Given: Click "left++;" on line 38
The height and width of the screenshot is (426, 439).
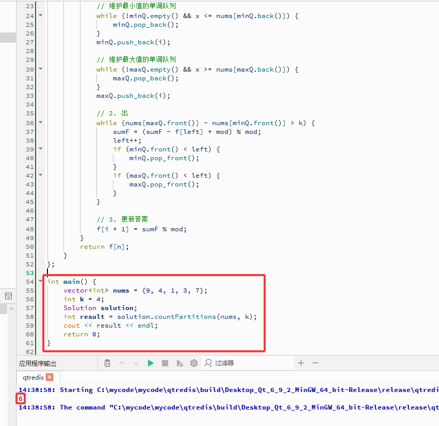Looking at the screenshot, I should tap(127, 141).
